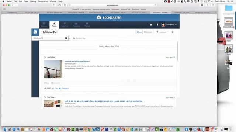This screenshot has width=236, height=132.
Task: Open the Published filter dropdown
Action: pyautogui.click(x=163, y=32)
